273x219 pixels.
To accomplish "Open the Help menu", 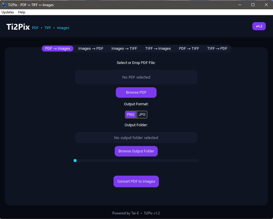I will click(x=22, y=12).
